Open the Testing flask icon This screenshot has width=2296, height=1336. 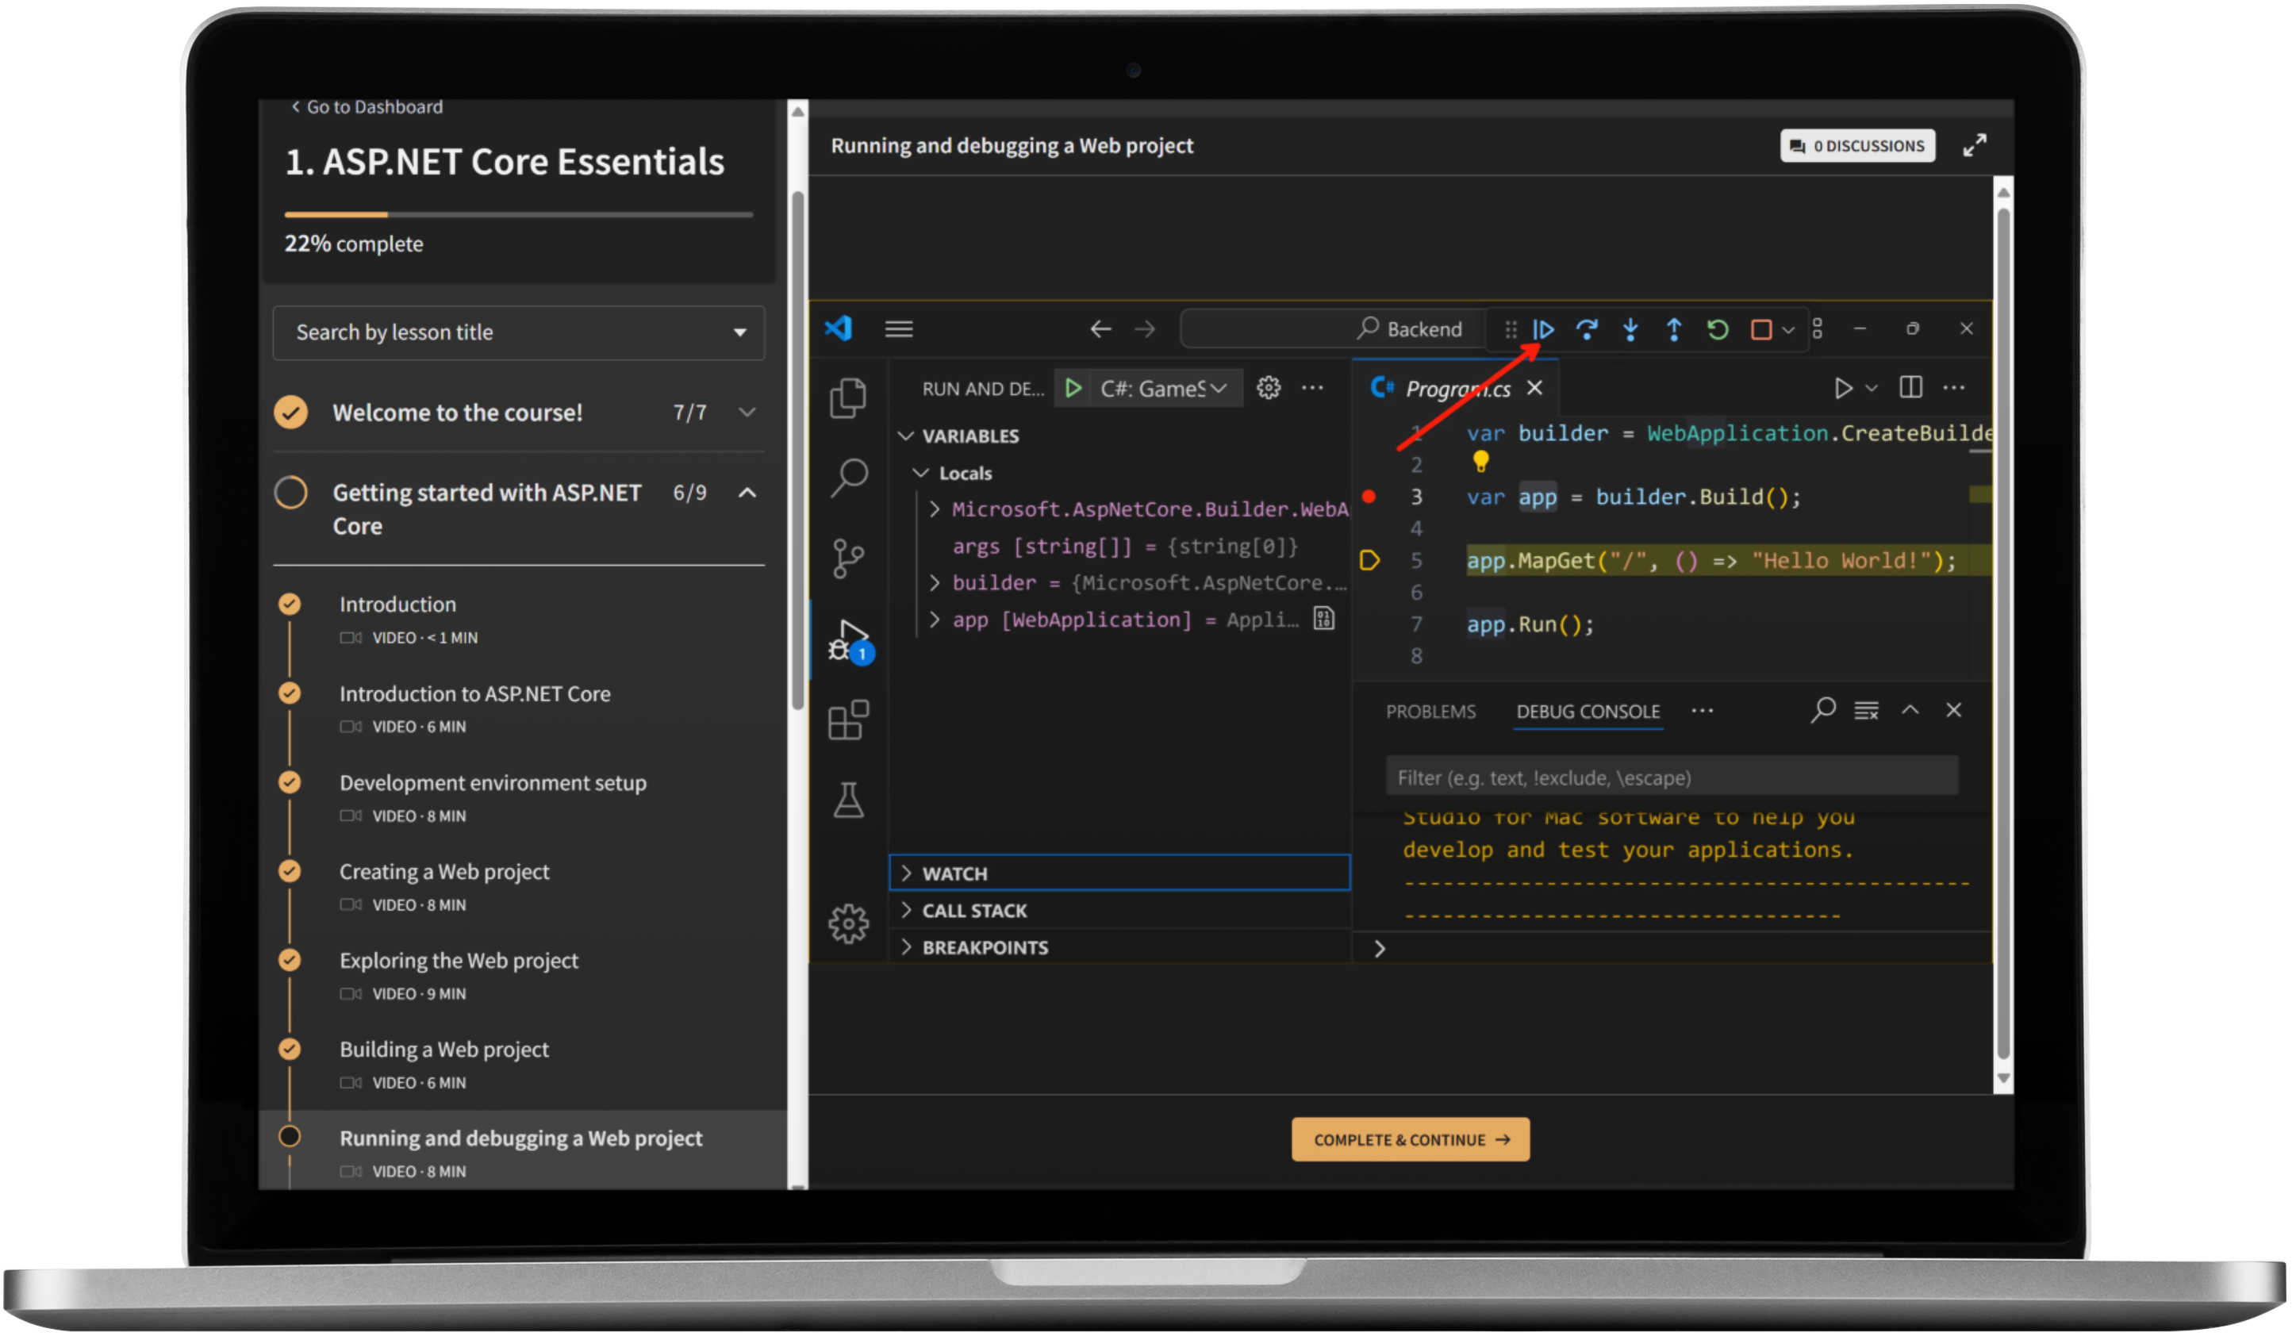[848, 800]
